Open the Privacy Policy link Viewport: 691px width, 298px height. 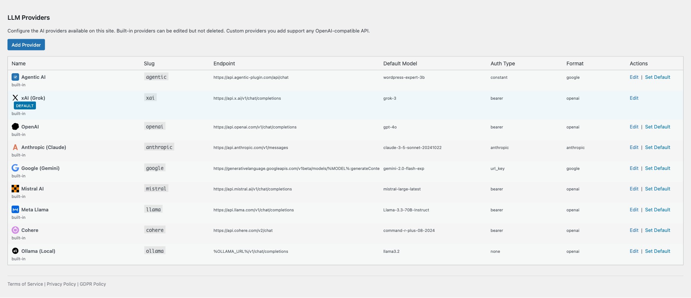click(x=61, y=284)
